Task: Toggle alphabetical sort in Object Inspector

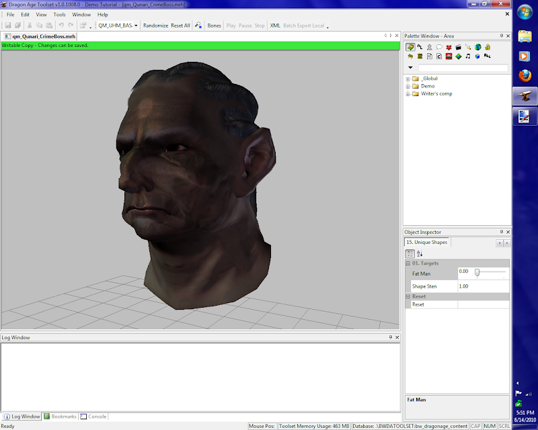Action: click(x=420, y=253)
